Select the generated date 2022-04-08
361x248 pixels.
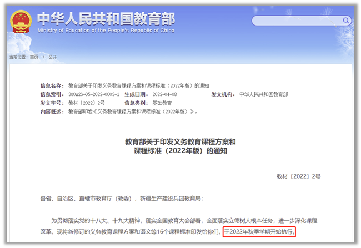click(164, 94)
